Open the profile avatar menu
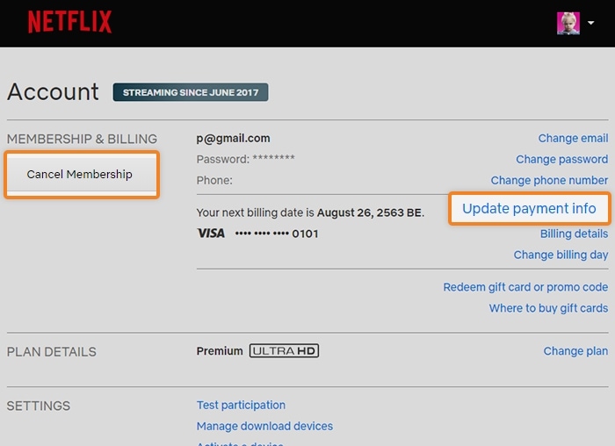The height and width of the screenshot is (446, 615). tap(568, 23)
